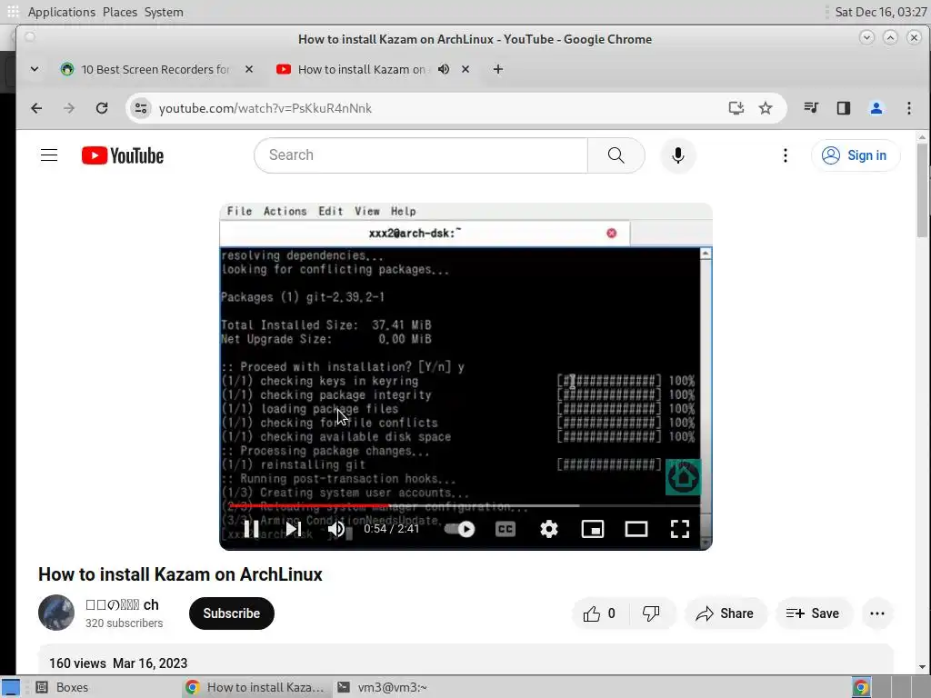Open a new Chrome tab
Screen dimensions: 931x698
(x=498, y=69)
